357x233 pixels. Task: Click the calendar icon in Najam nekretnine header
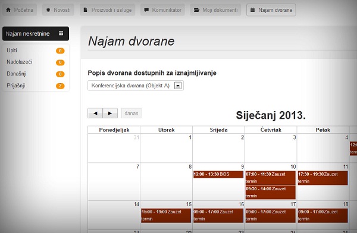point(61,33)
